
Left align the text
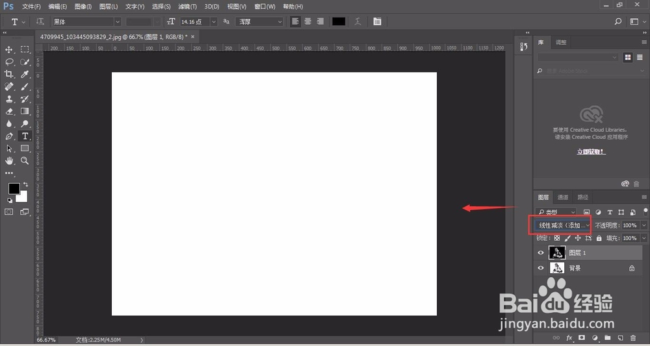(x=295, y=21)
